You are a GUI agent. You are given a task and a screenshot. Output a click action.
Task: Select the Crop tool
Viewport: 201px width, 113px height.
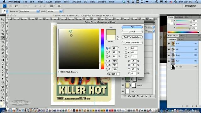tap(3, 34)
